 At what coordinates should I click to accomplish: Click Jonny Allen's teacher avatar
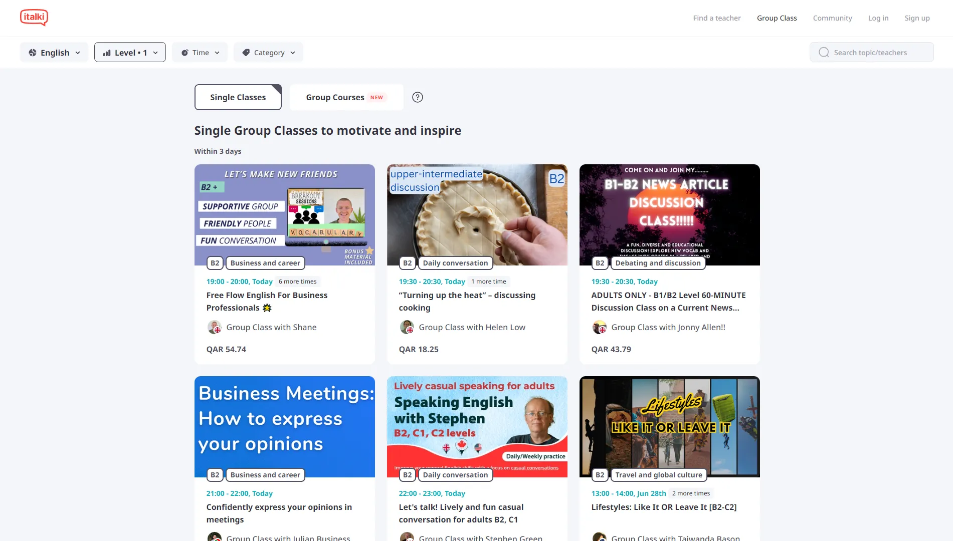pos(599,327)
